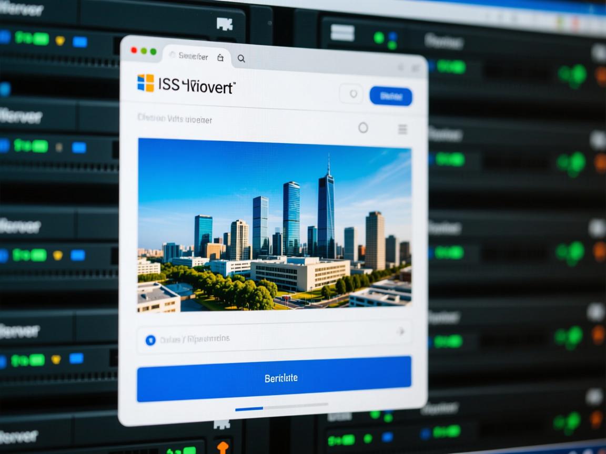Click the circle icon left of hamburger menu

[363, 128]
